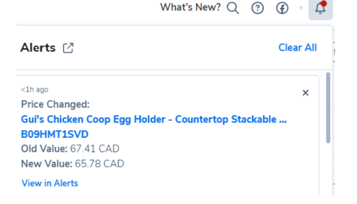Click the Old Value 67.41 CAD text
Image resolution: width=357 pixels, height=204 pixels.
pyautogui.click(x=70, y=149)
